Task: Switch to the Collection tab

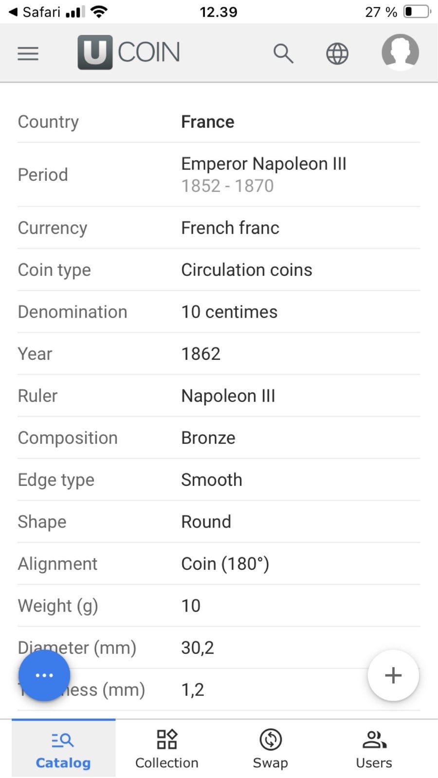Action: pos(167,748)
